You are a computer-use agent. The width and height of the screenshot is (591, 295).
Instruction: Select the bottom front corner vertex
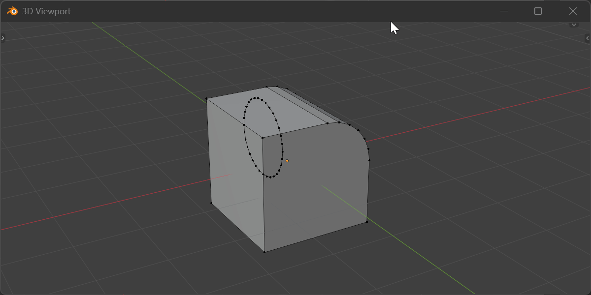click(x=264, y=252)
